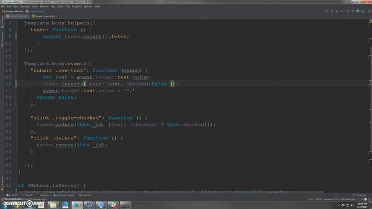Open the Refactor menu

[44, 6]
